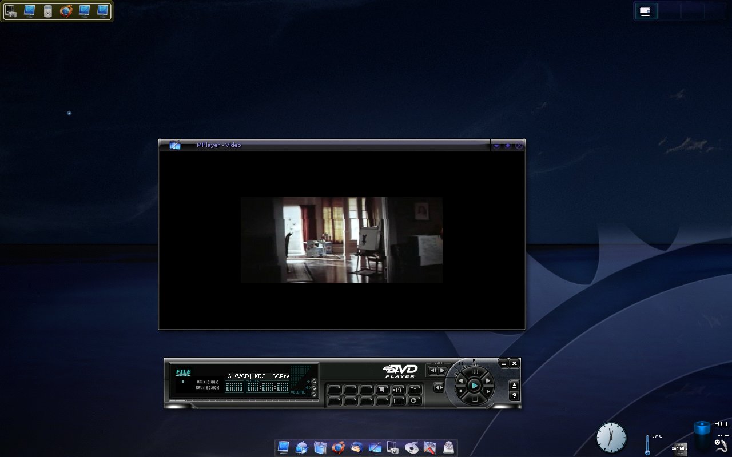Open the media remote icon in top-left panel
Screen dimensions: 732x457
[x=48, y=11]
